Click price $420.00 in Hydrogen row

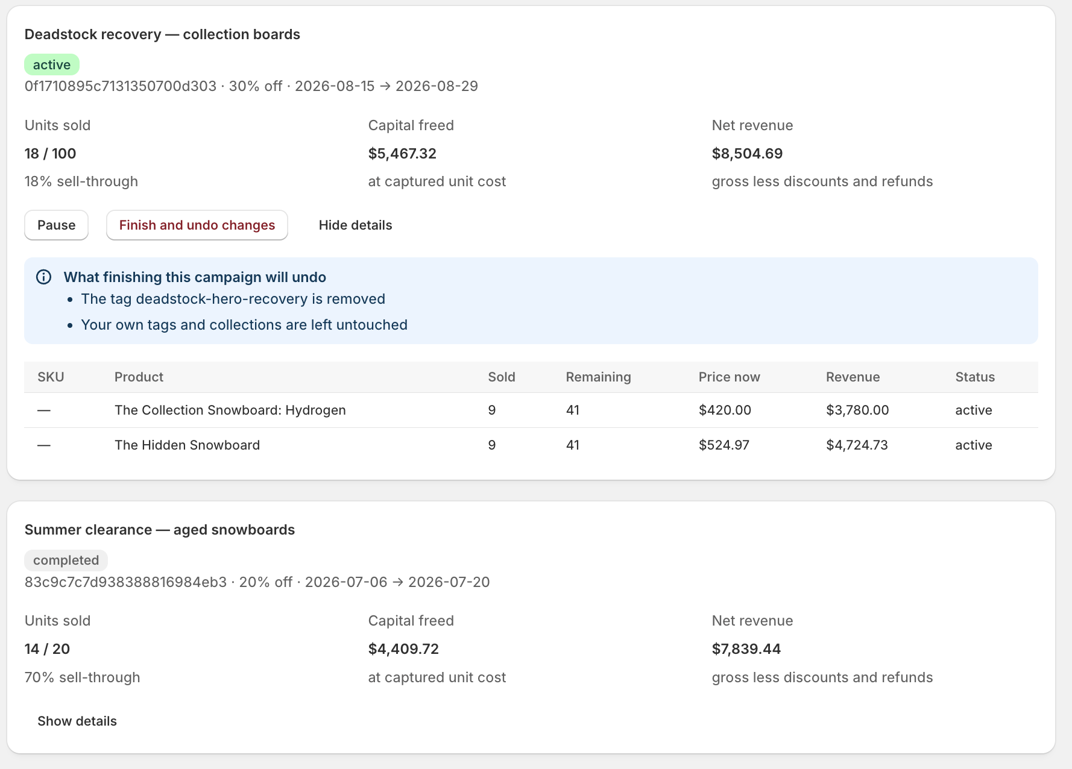tap(725, 410)
